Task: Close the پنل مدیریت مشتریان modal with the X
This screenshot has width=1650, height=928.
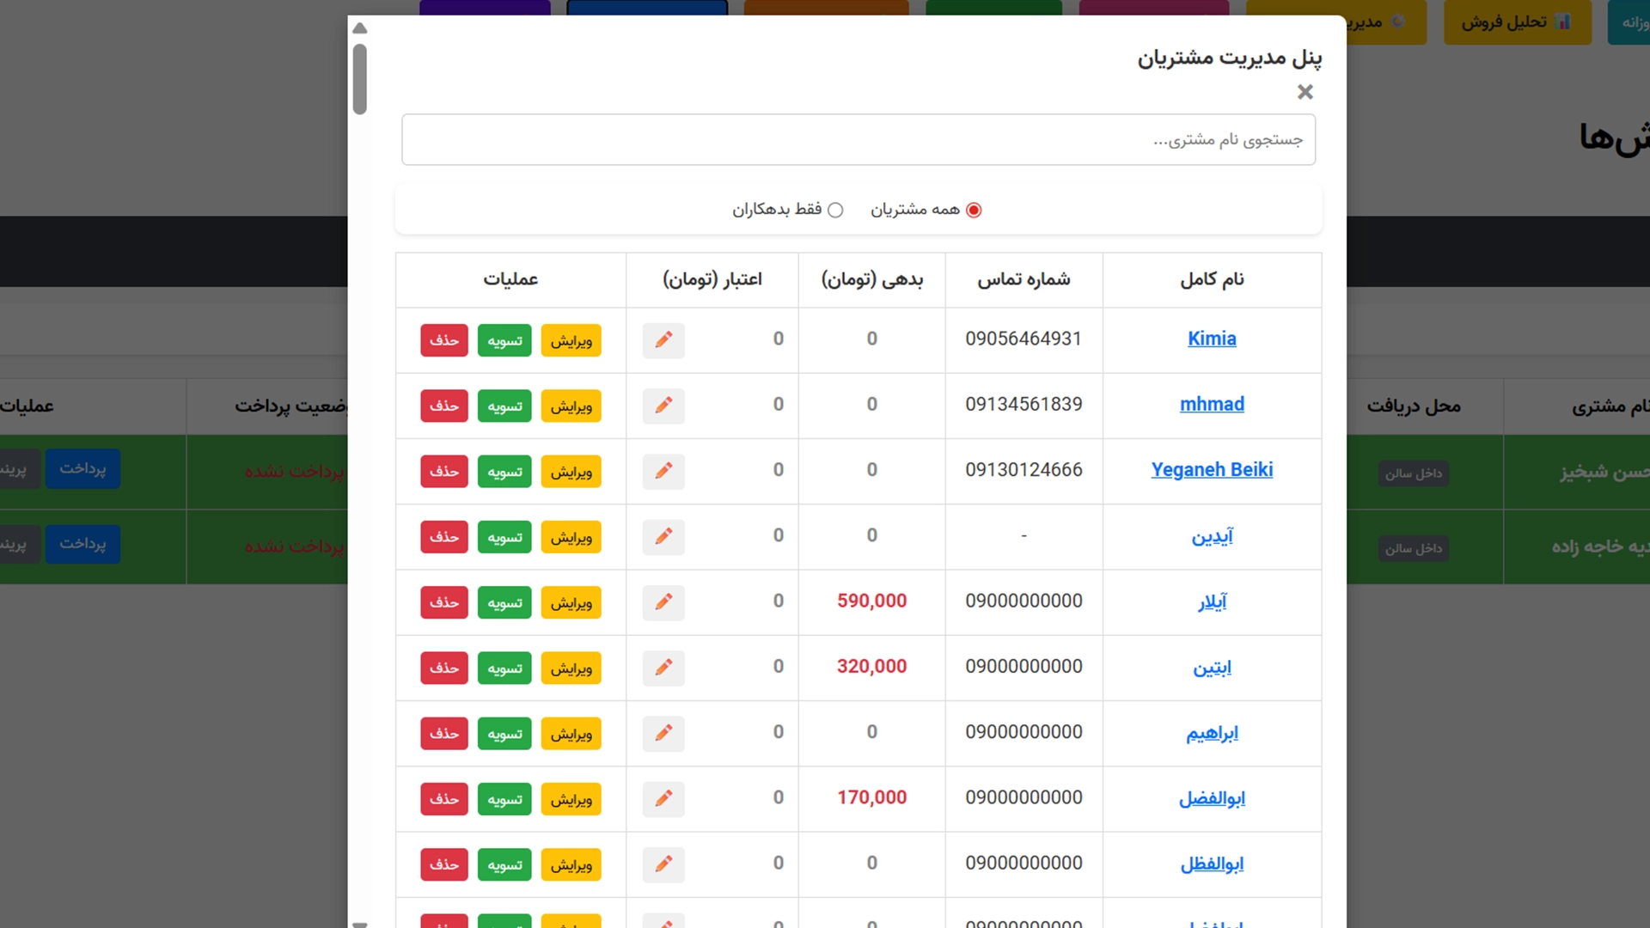Action: 1305,92
